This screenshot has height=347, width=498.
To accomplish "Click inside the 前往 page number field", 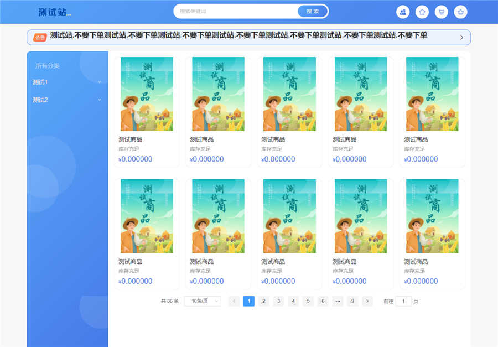I will [403, 301].
